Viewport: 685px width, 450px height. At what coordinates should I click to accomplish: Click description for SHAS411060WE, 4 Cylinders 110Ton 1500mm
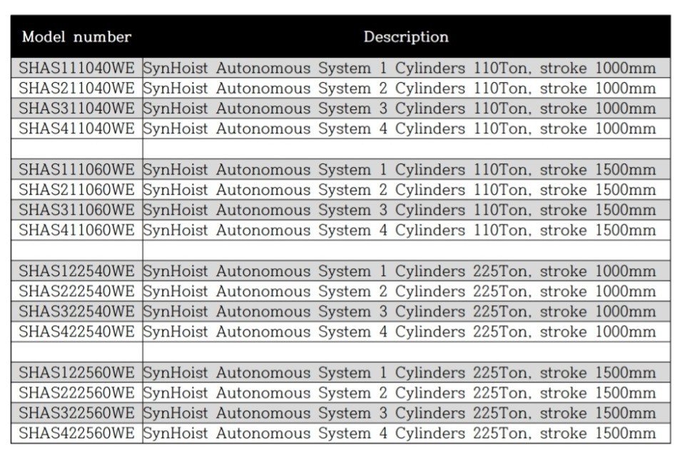click(x=406, y=230)
